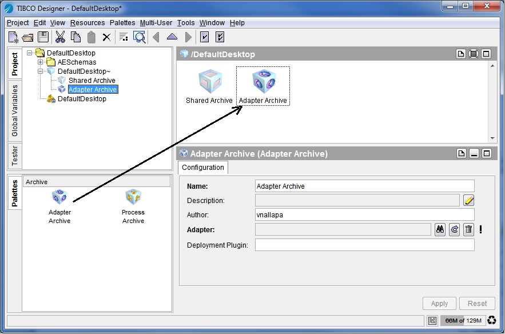Click the pencil edit Description icon
This screenshot has width=505, height=334.
[x=469, y=200]
